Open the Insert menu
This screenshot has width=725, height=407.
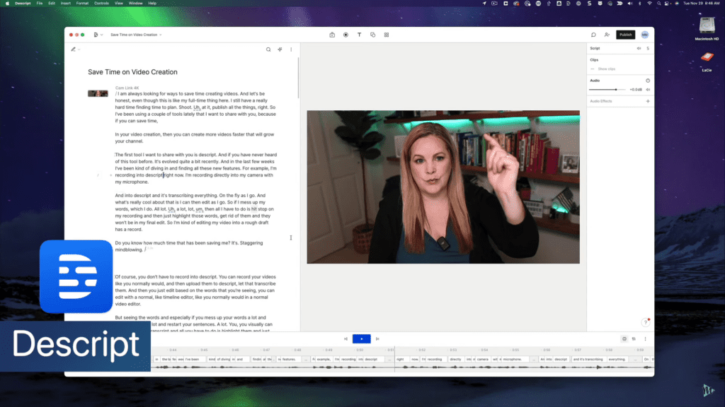pyautogui.click(x=66, y=4)
